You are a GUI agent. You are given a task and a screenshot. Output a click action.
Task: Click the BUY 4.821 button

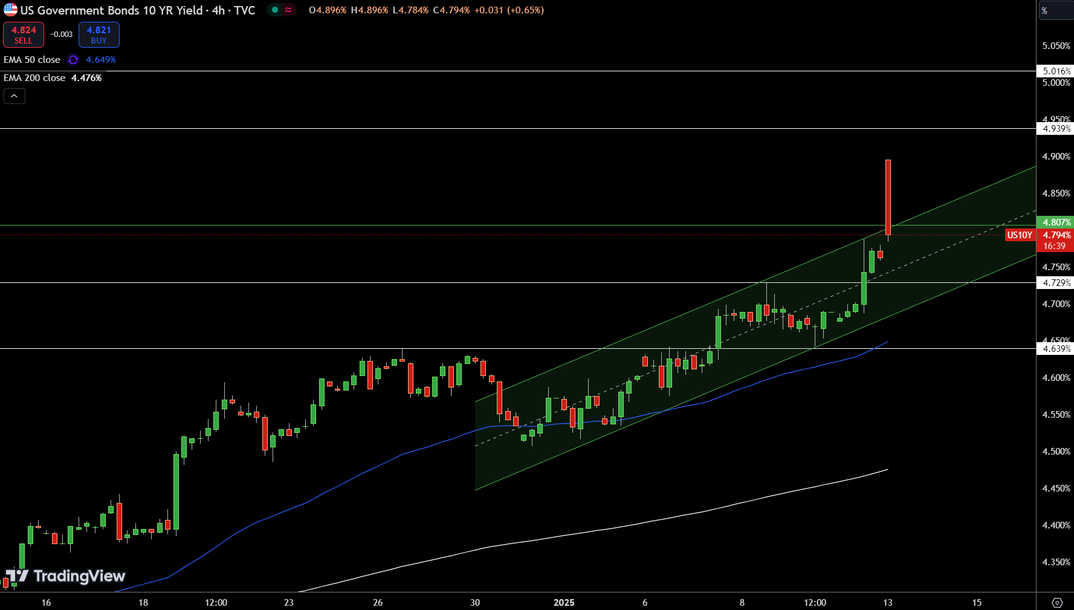click(x=99, y=35)
